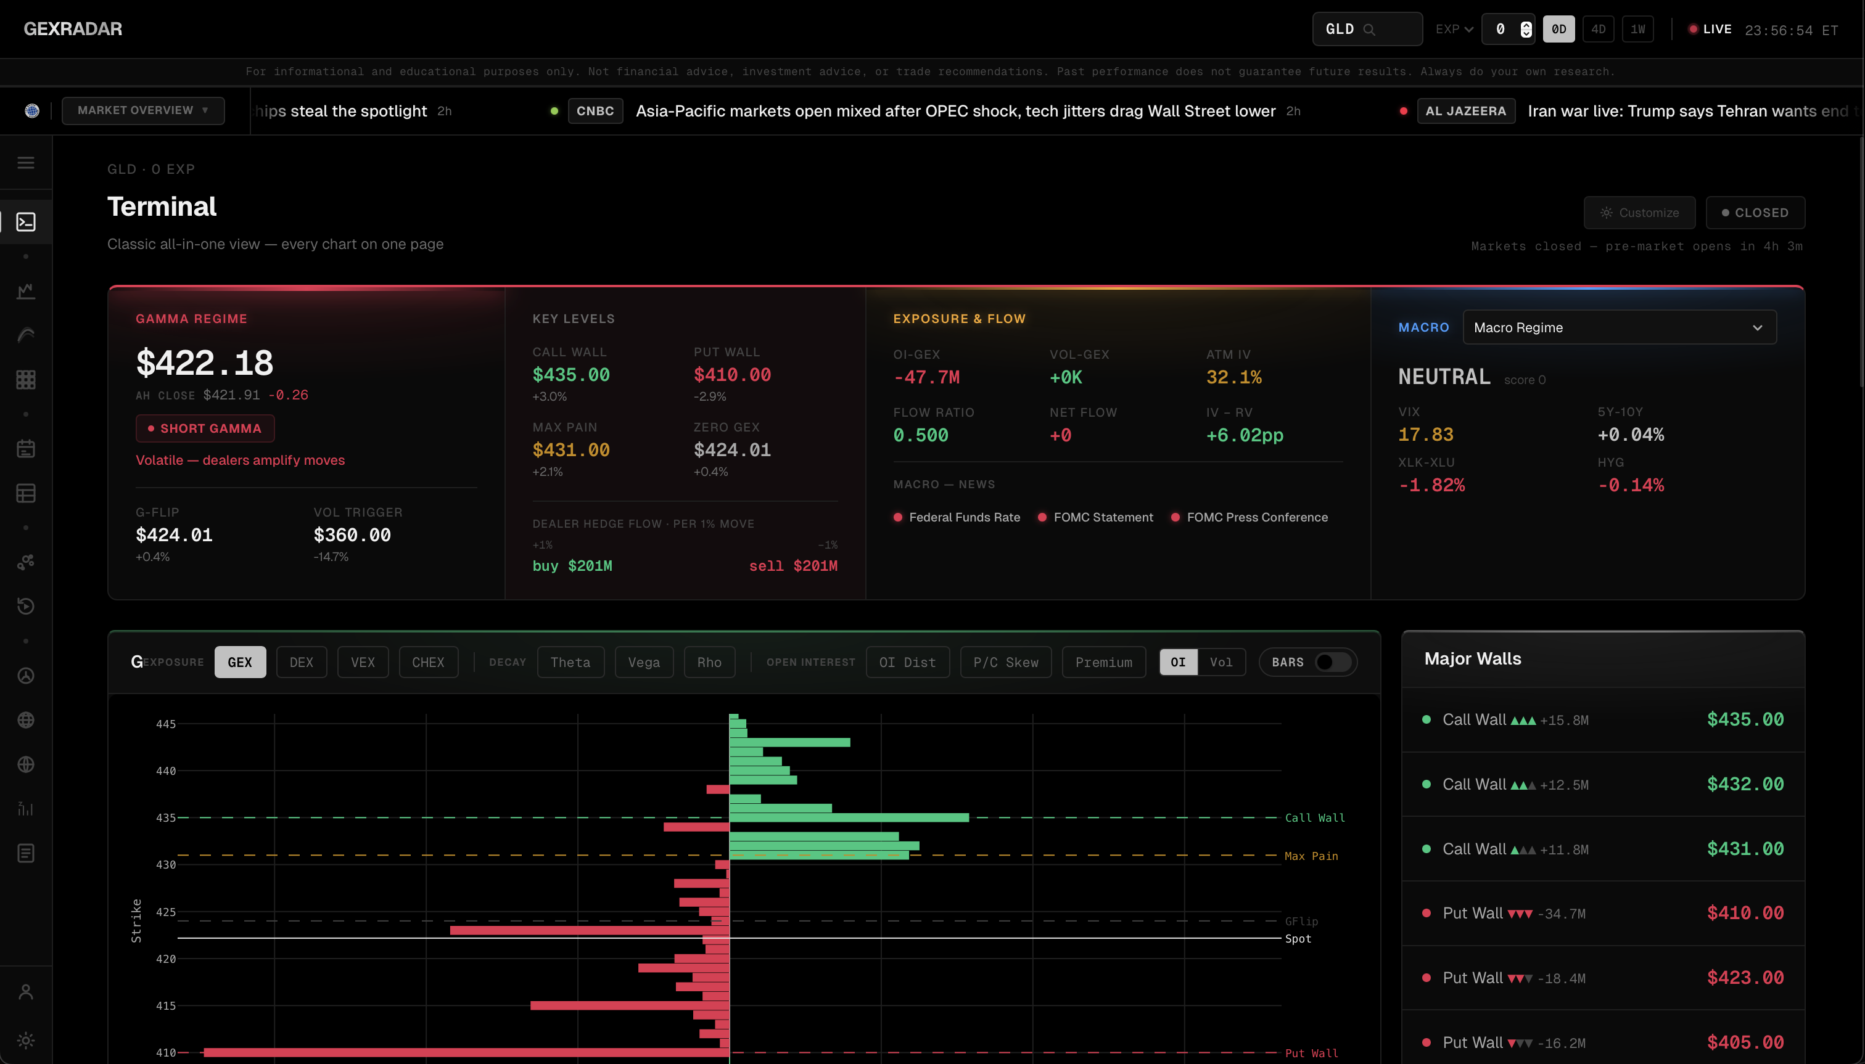This screenshot has width=1865, height=1064.
Task: Select Call Wall $431.00 row
Action: pos(1604,849)
